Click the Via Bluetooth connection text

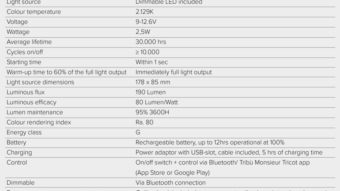[x=170, y=183]
